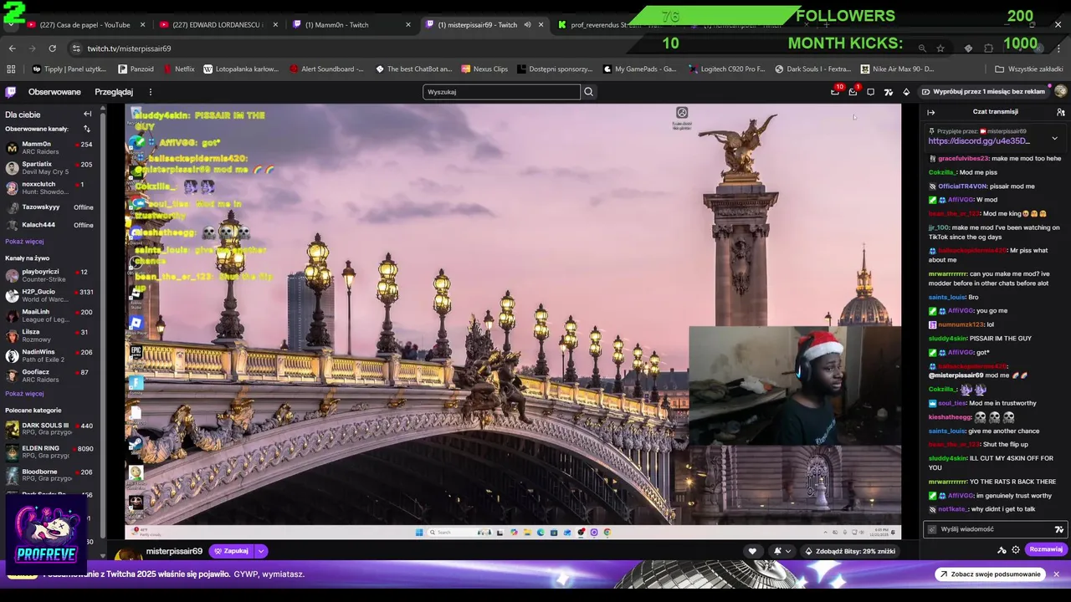Mute tab audio on misterpissair69 tab
This screenshot has height=602, width=1071.
527,24
